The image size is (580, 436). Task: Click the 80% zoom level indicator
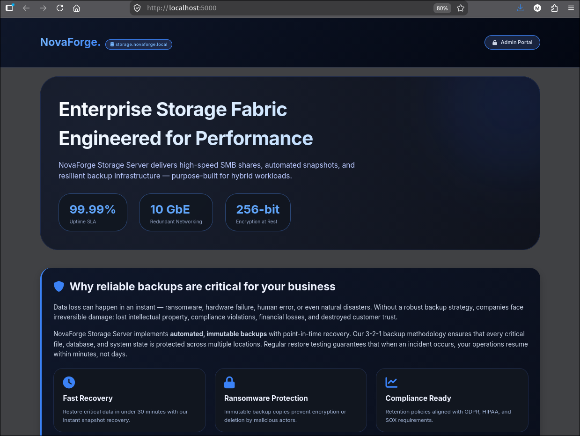pyautogui.click(x=442, y=8)
